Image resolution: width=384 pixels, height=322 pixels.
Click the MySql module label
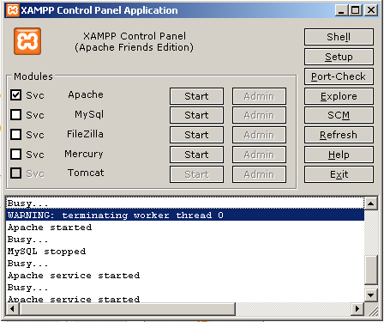pos(89,115)
